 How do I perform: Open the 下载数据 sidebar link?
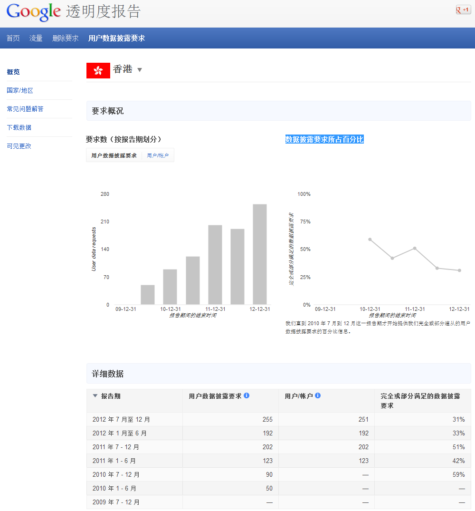(19, 127)
